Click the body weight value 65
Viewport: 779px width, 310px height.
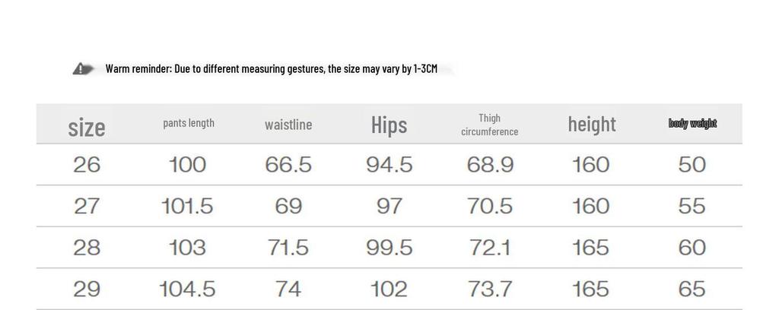(x=692, y=289)
